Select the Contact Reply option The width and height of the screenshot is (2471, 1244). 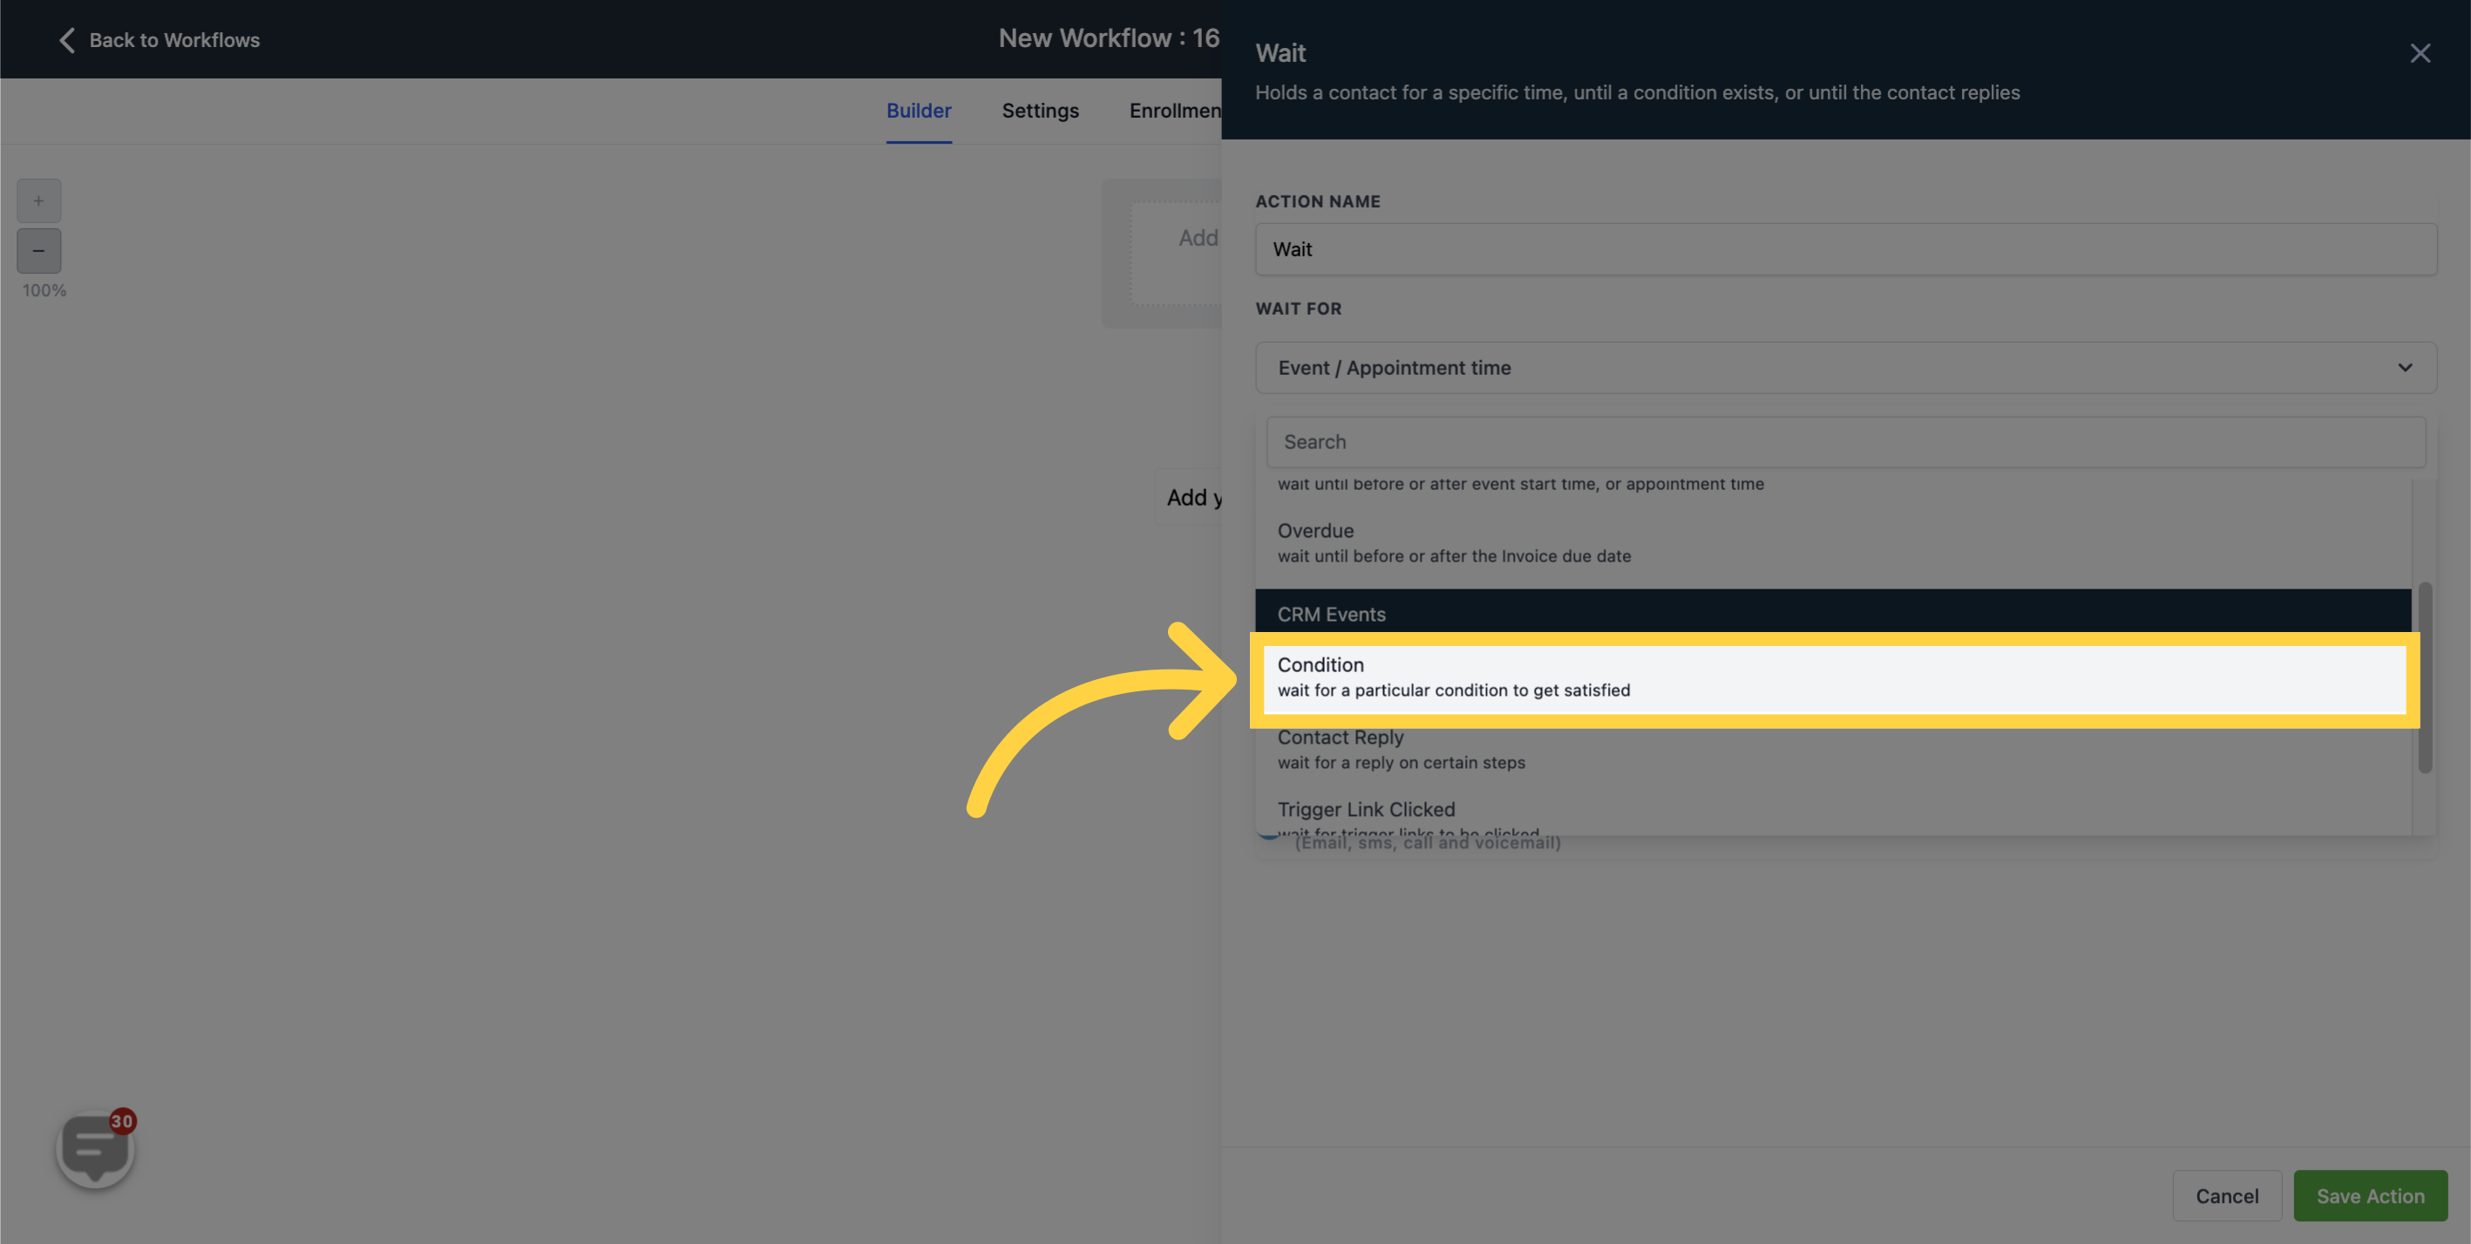point(1833,749)
